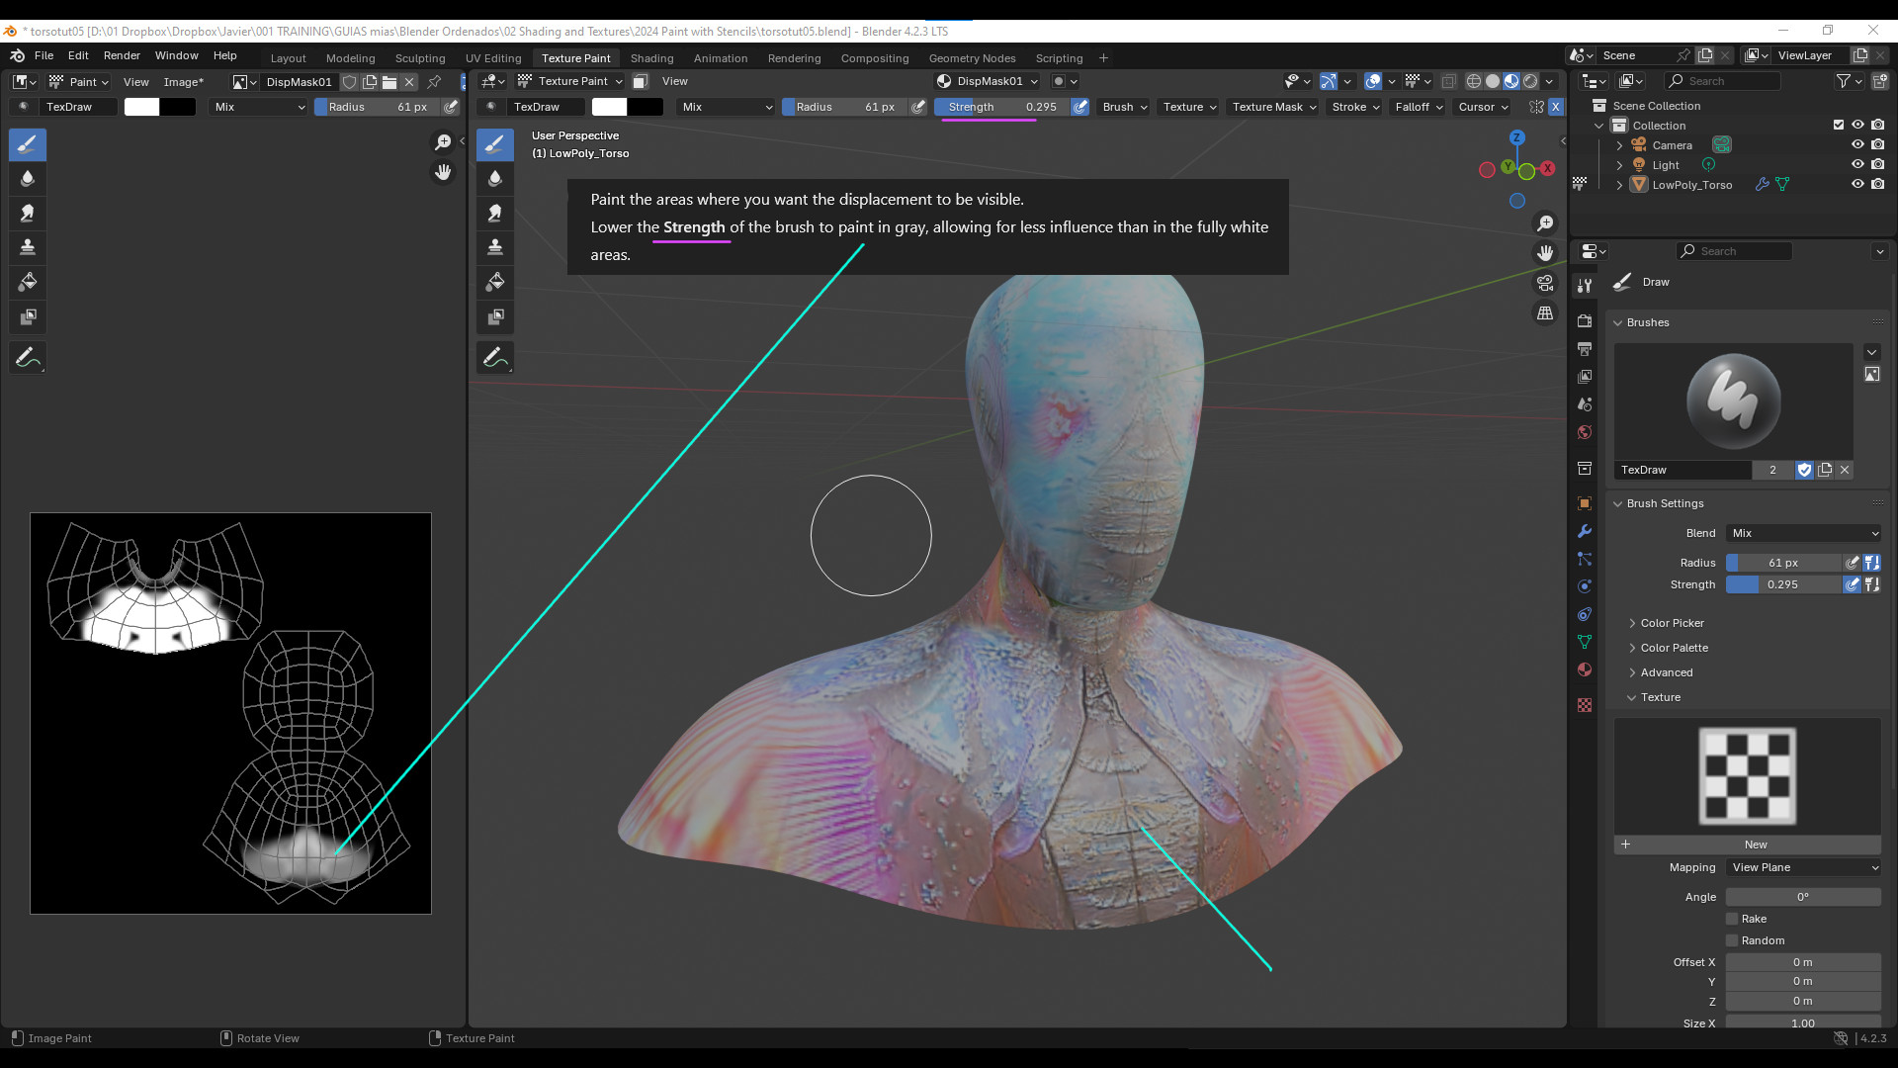Toggle Strength pressure sensitivity in viewport header
The height and width of the screenshot is (1068, 1898).
pyautogui.click(x=1080, y=107)
